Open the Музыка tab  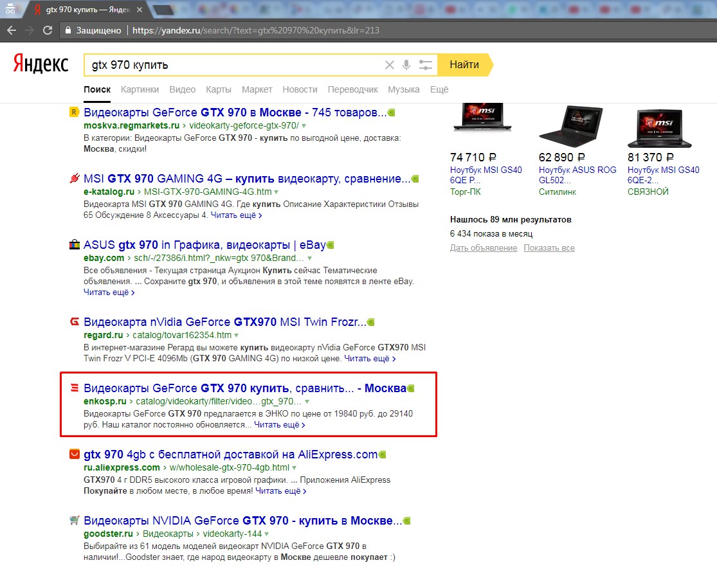[x=404, y=89]
